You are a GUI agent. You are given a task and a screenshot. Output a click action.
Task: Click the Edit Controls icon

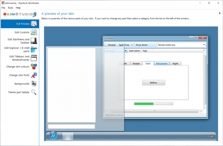point(34,32)
